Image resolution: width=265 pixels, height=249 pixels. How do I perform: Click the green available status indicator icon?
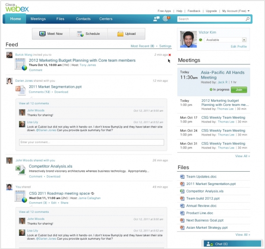(201, 40)
